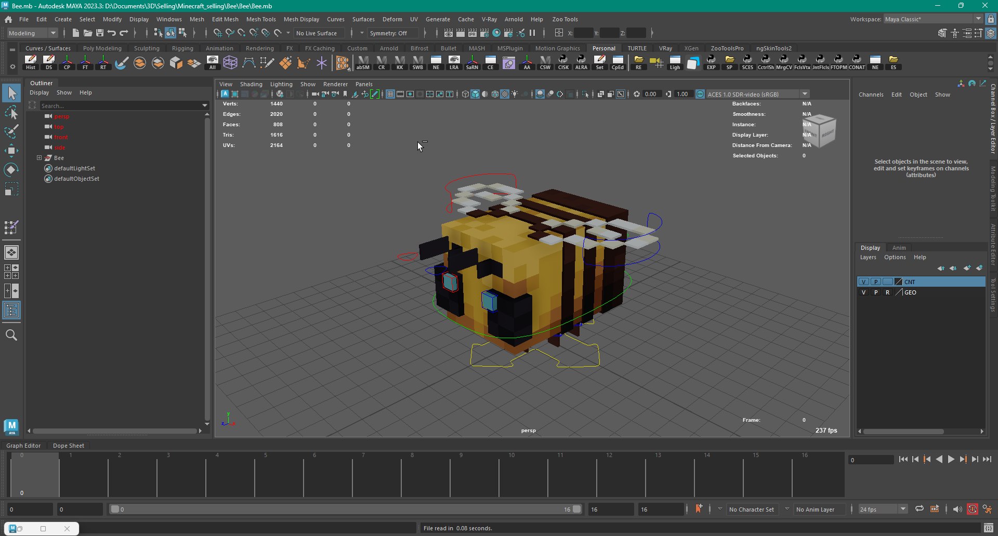Open search magnifier in left sidebar
The width and height of the screenshot is (998, 536).
(x=11, y=335)
